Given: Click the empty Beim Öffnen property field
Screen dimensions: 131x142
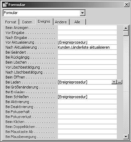Looking at the screenshot, I should [87, 77].
